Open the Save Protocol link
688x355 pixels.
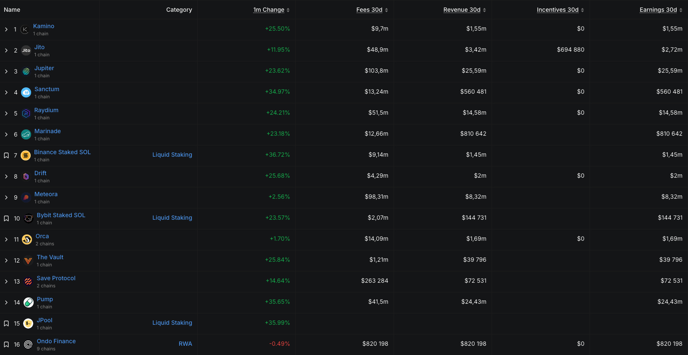point(56,278)
